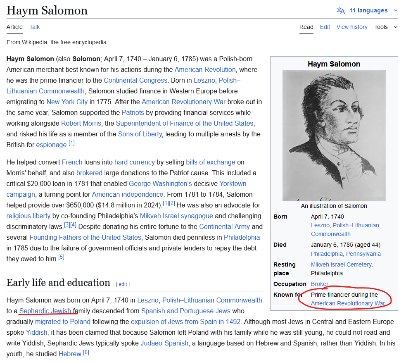Screen dimensions: 406x362
Task: Open the New York City link
Action: [x=67, y=102]
